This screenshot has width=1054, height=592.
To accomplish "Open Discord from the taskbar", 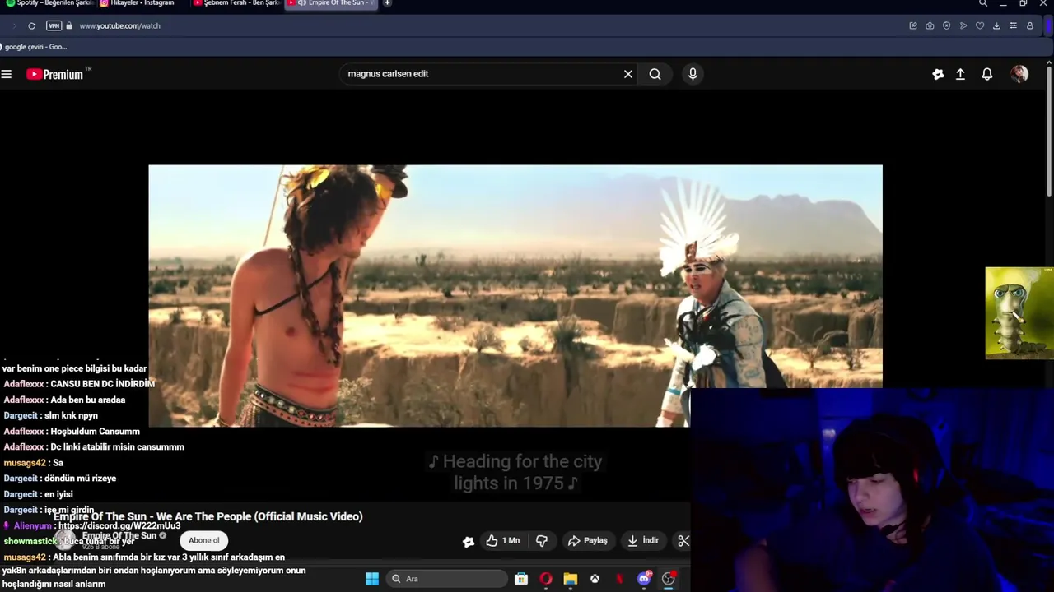I will (x=644, y=579).
